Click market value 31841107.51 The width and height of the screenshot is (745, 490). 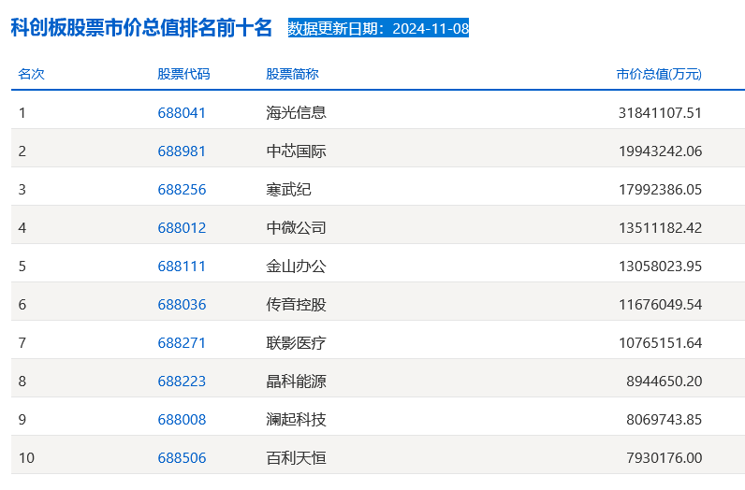coord(660,113)
